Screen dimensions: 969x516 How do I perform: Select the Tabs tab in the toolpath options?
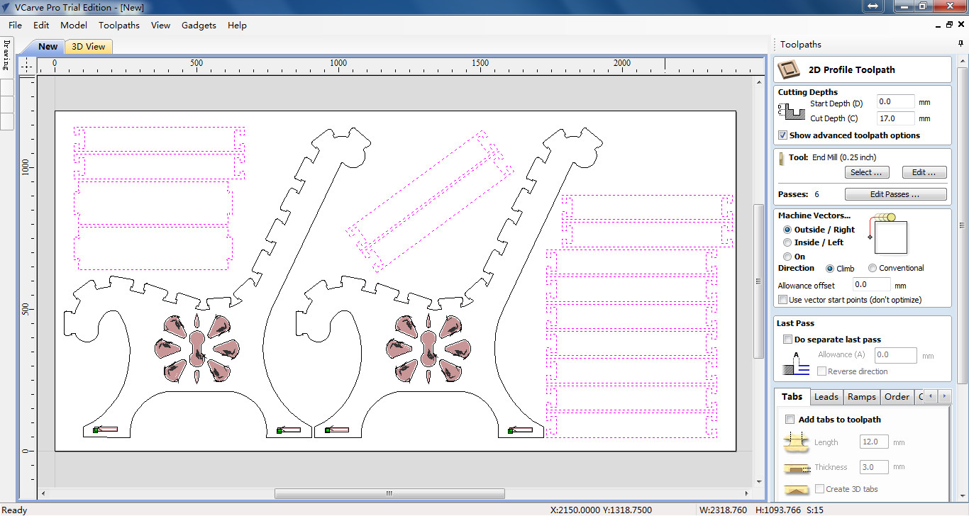792,397
